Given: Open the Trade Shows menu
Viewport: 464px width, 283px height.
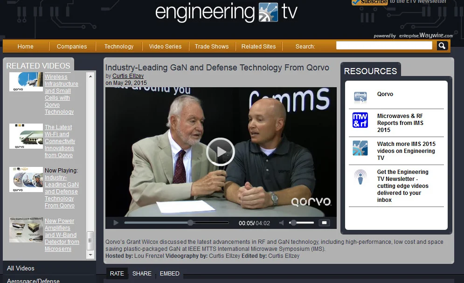Looking at the screenshot, I should click(212, 47).
